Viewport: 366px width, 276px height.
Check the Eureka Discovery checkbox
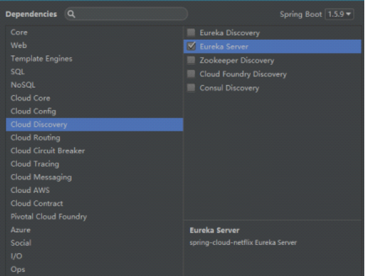click(191, 32)
